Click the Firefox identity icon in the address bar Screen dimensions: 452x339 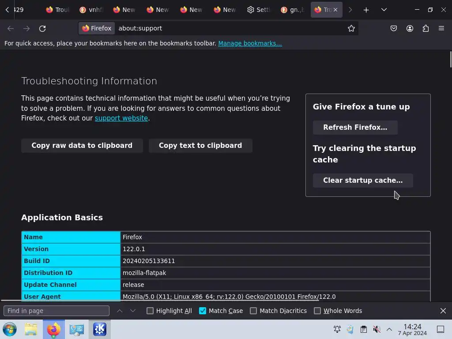(97, 28)
